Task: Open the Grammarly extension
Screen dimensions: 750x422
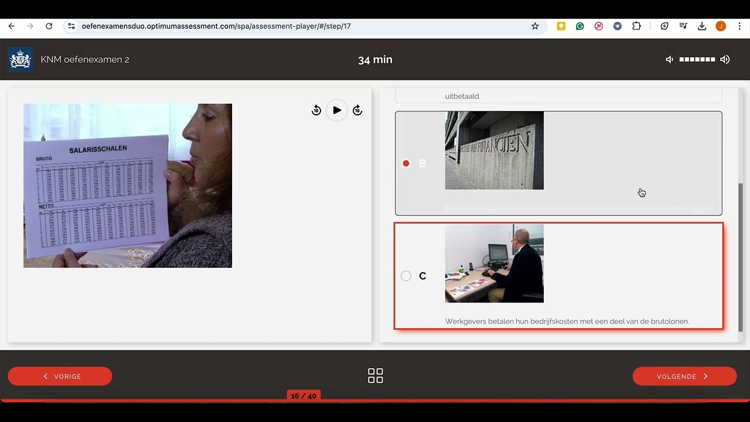Action: coord(580,26)
